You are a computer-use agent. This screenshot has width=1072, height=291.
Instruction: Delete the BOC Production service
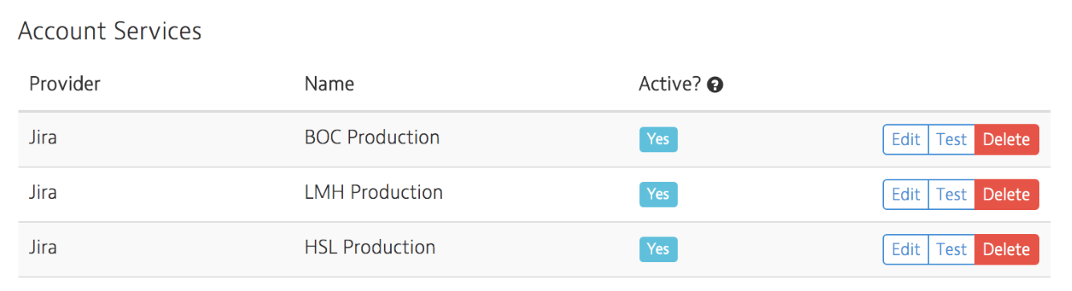[1006, 139]
